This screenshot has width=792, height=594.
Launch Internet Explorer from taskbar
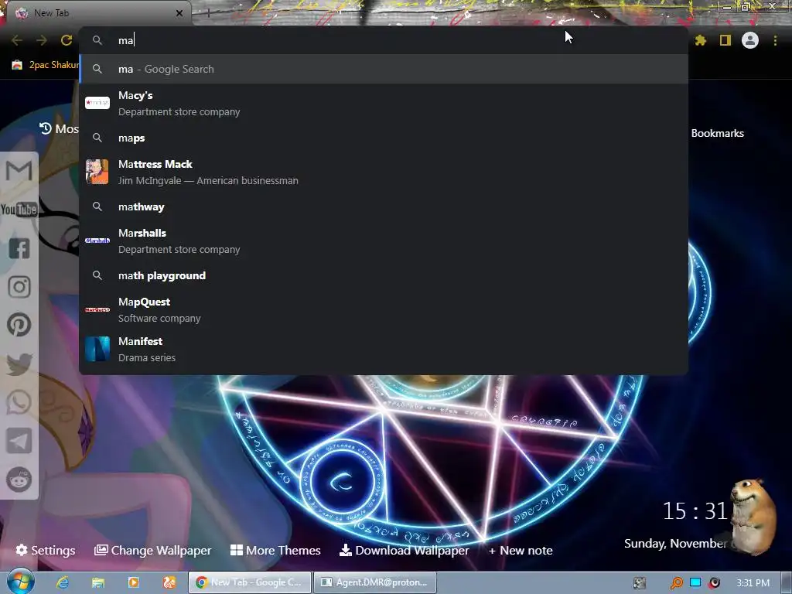click(x=63, y=582)
